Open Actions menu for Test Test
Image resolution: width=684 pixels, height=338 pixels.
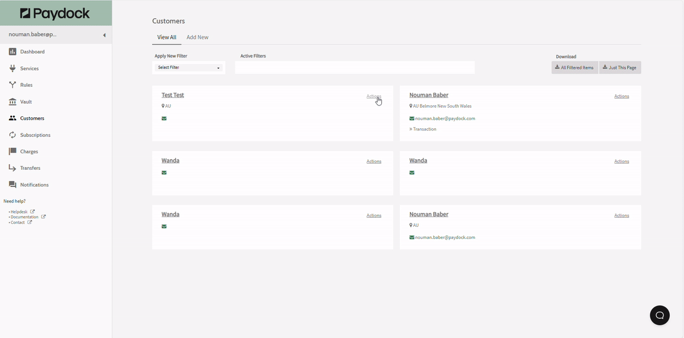click(373, 96)
